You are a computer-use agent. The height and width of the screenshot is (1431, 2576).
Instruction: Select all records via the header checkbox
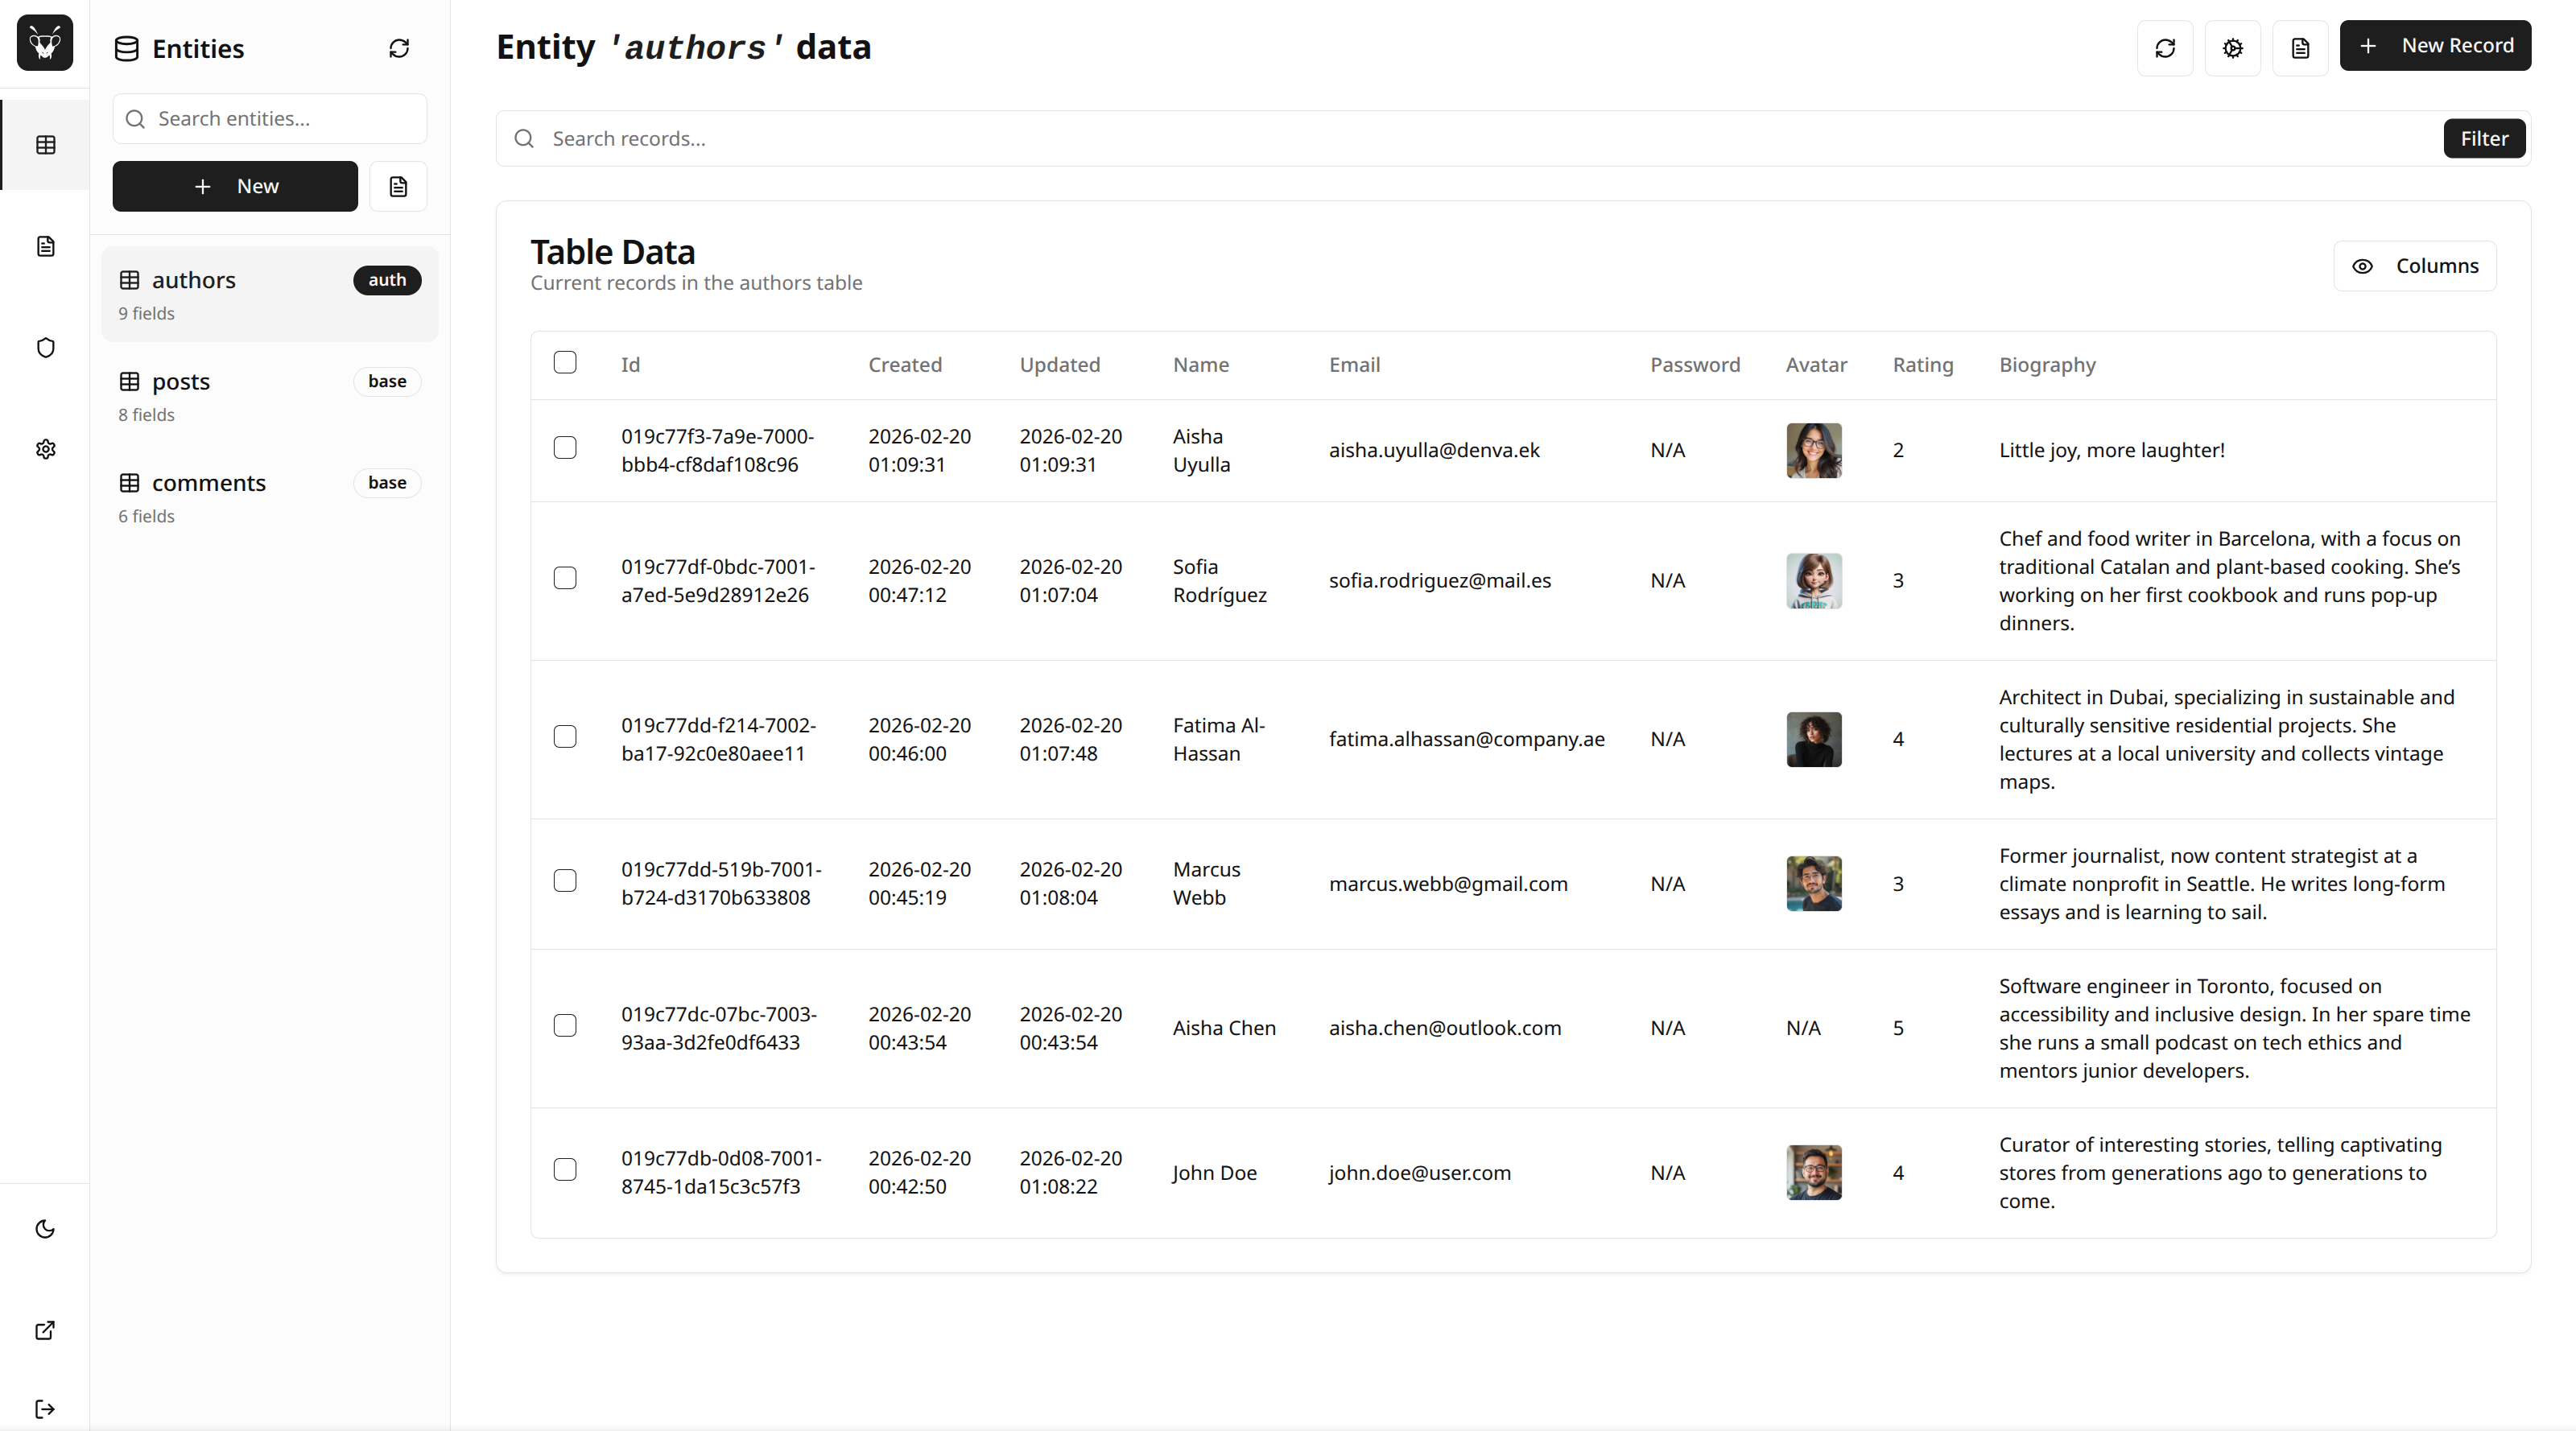[x=565, y=363]
